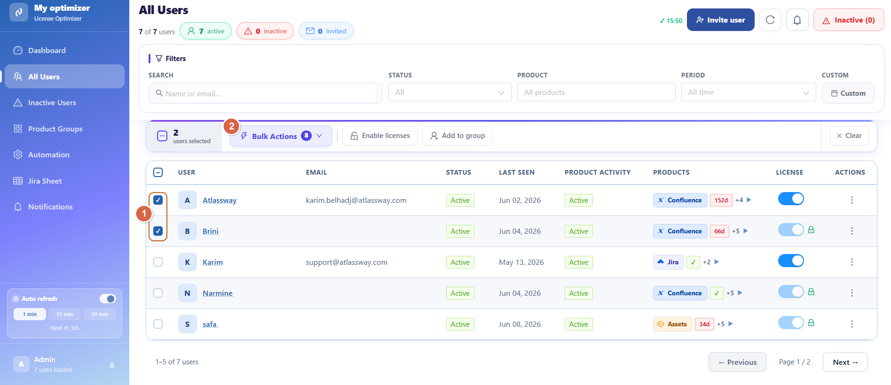Open the notifications bell icon in header

797,20
